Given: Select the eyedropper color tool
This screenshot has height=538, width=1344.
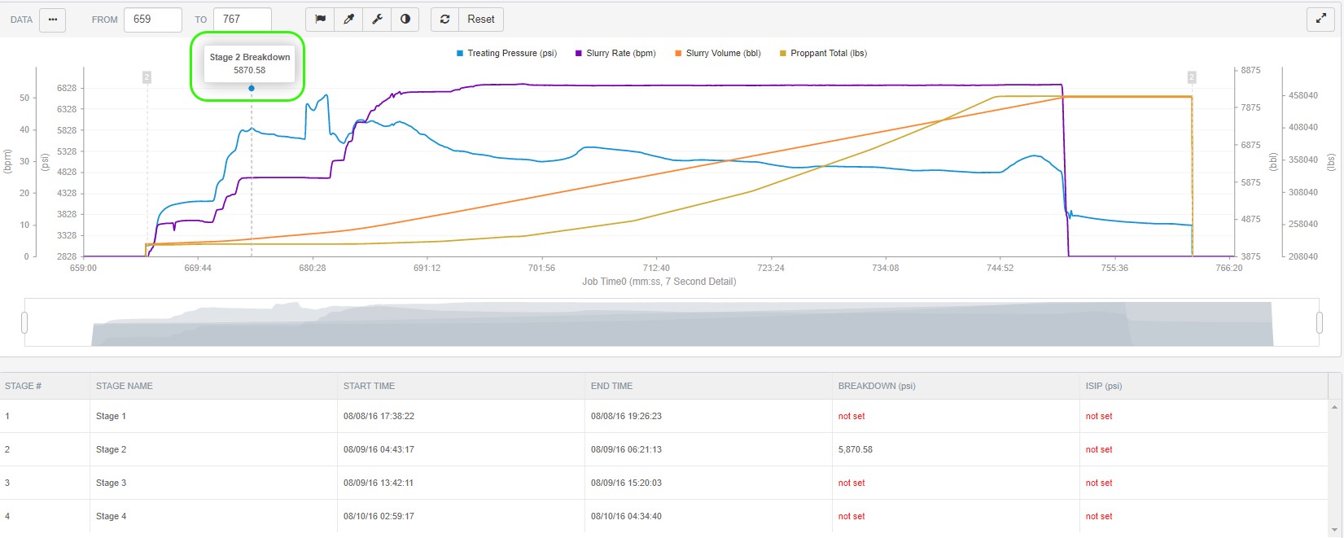Looking at the screenshot, I should [349, 20].
